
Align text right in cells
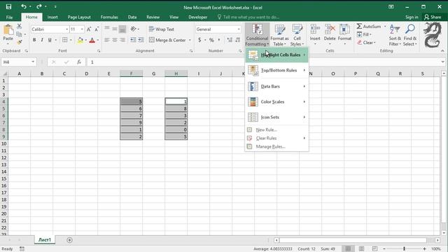[x=122, y=40]
